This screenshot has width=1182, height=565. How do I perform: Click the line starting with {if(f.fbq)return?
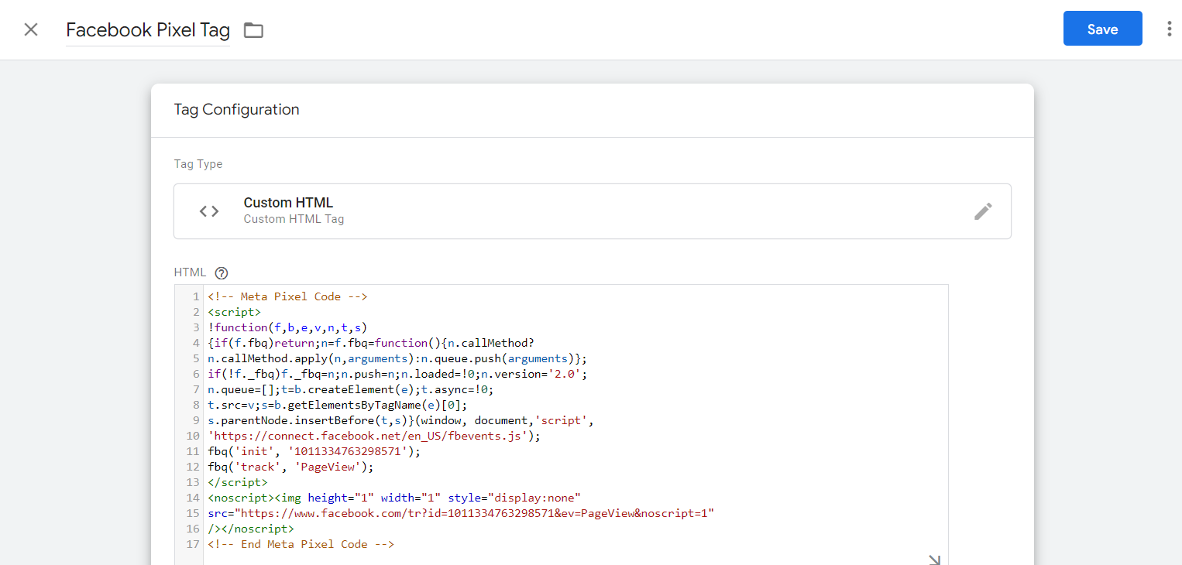point(371,343)
